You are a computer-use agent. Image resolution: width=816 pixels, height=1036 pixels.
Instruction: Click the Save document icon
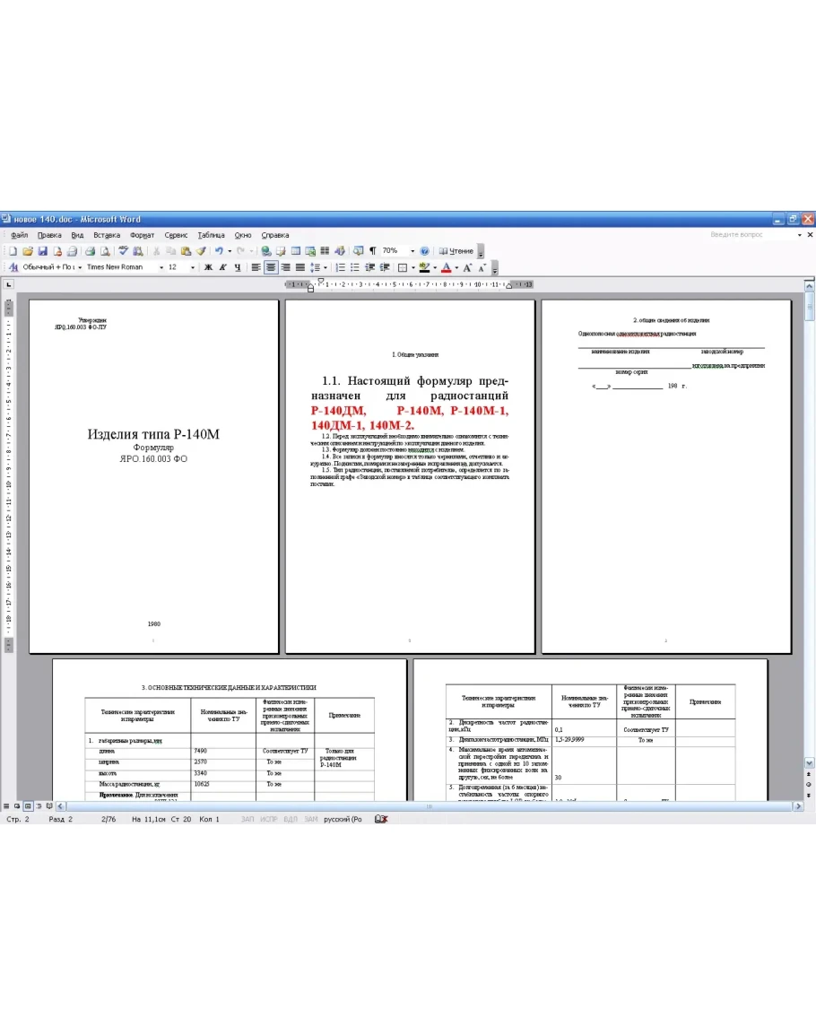point(42,251)
